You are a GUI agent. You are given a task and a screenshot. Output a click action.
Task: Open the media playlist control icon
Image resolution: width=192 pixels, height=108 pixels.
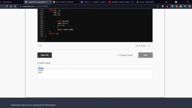185,6
